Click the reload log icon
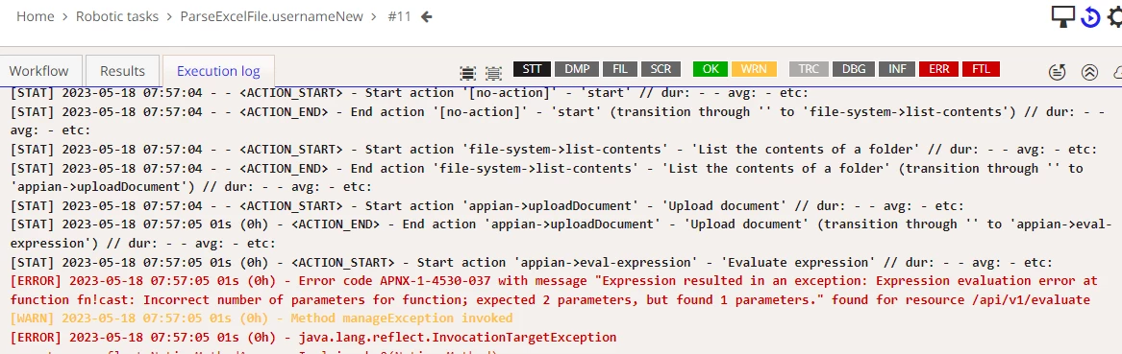Image resolution: width=1122 pixels, height=354 pixels. click(1058, 71)
